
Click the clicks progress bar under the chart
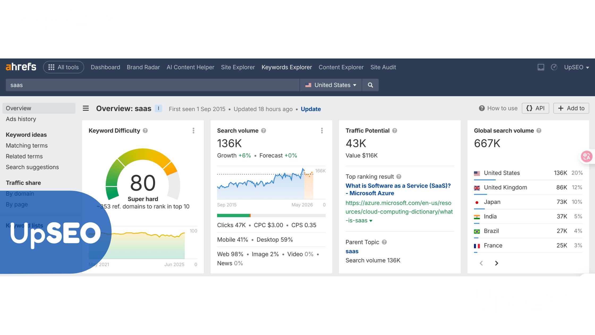(x=271, y=215)
